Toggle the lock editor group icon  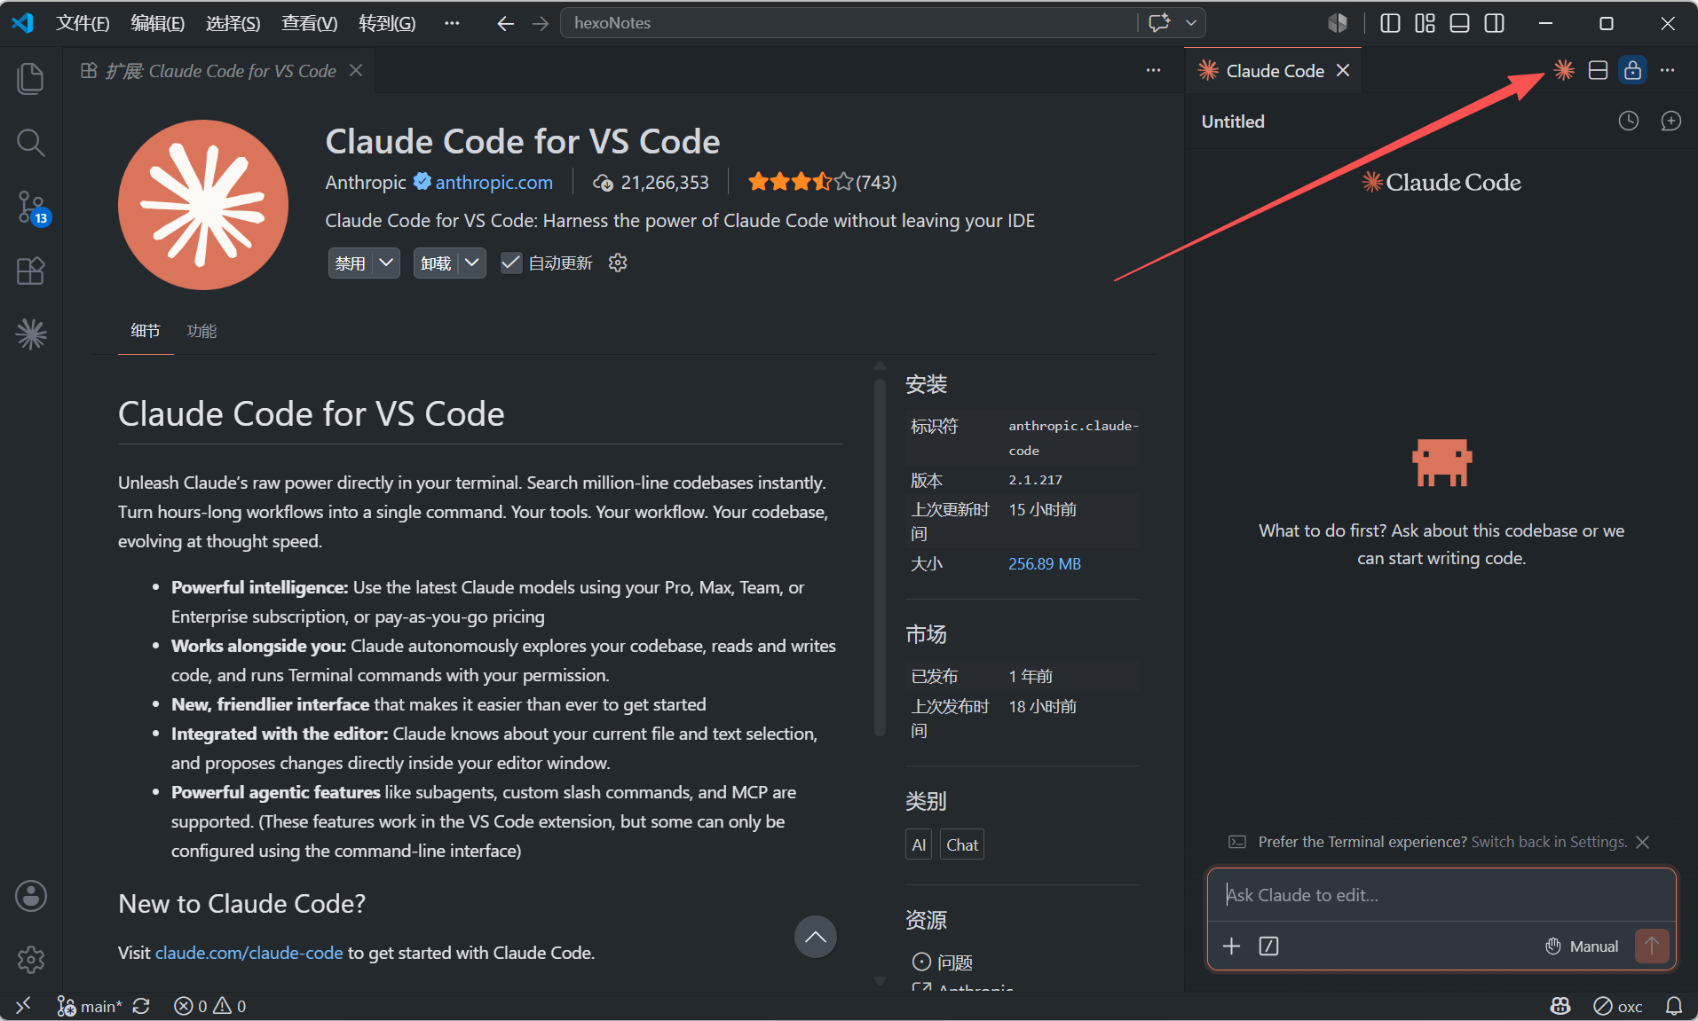[1632, 70]
